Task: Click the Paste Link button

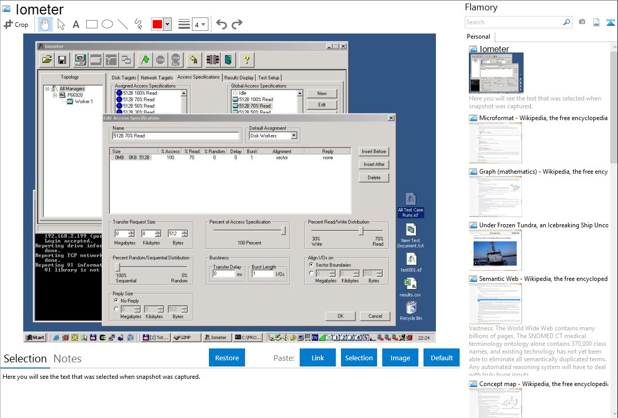Action: 318,358
